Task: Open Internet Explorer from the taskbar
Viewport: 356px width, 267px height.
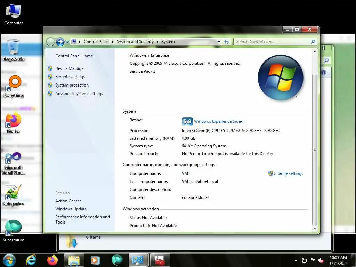Action: (31, 260)
